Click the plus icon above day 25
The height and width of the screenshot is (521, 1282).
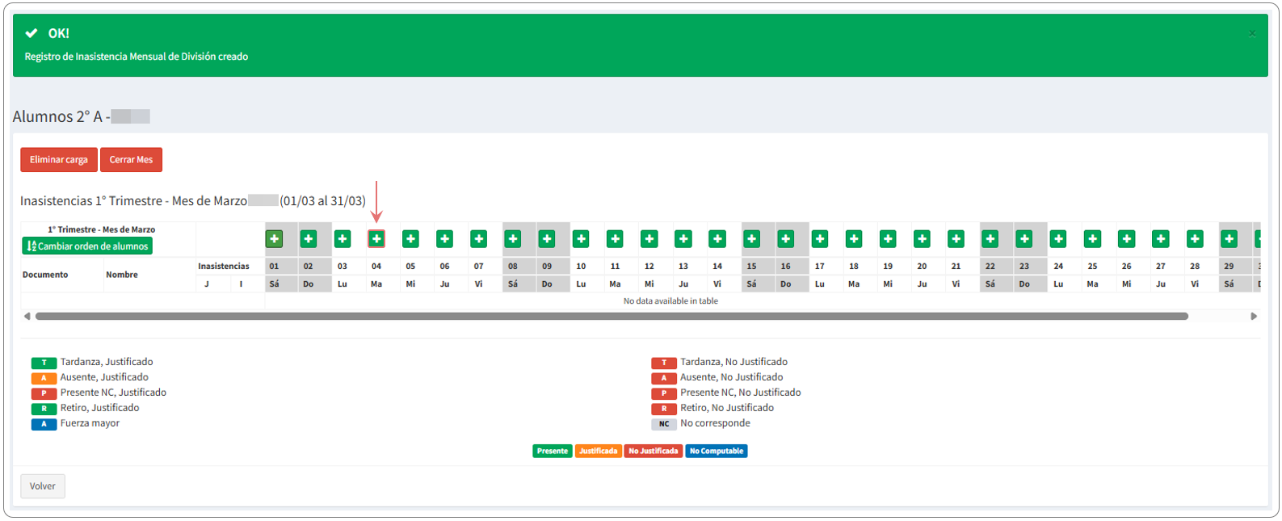click(1092, 239)
